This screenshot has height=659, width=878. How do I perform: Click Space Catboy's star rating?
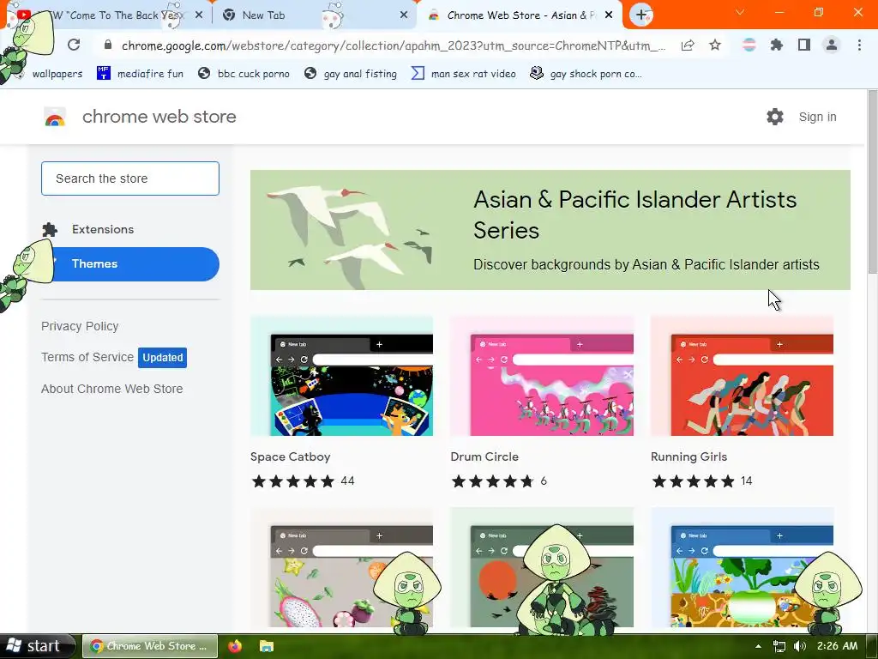coord(293,481)
